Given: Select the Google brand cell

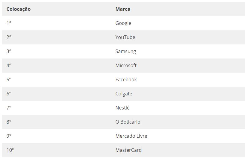Looking at the screenshot, I should pyautogui.click(x=123, y=23).
